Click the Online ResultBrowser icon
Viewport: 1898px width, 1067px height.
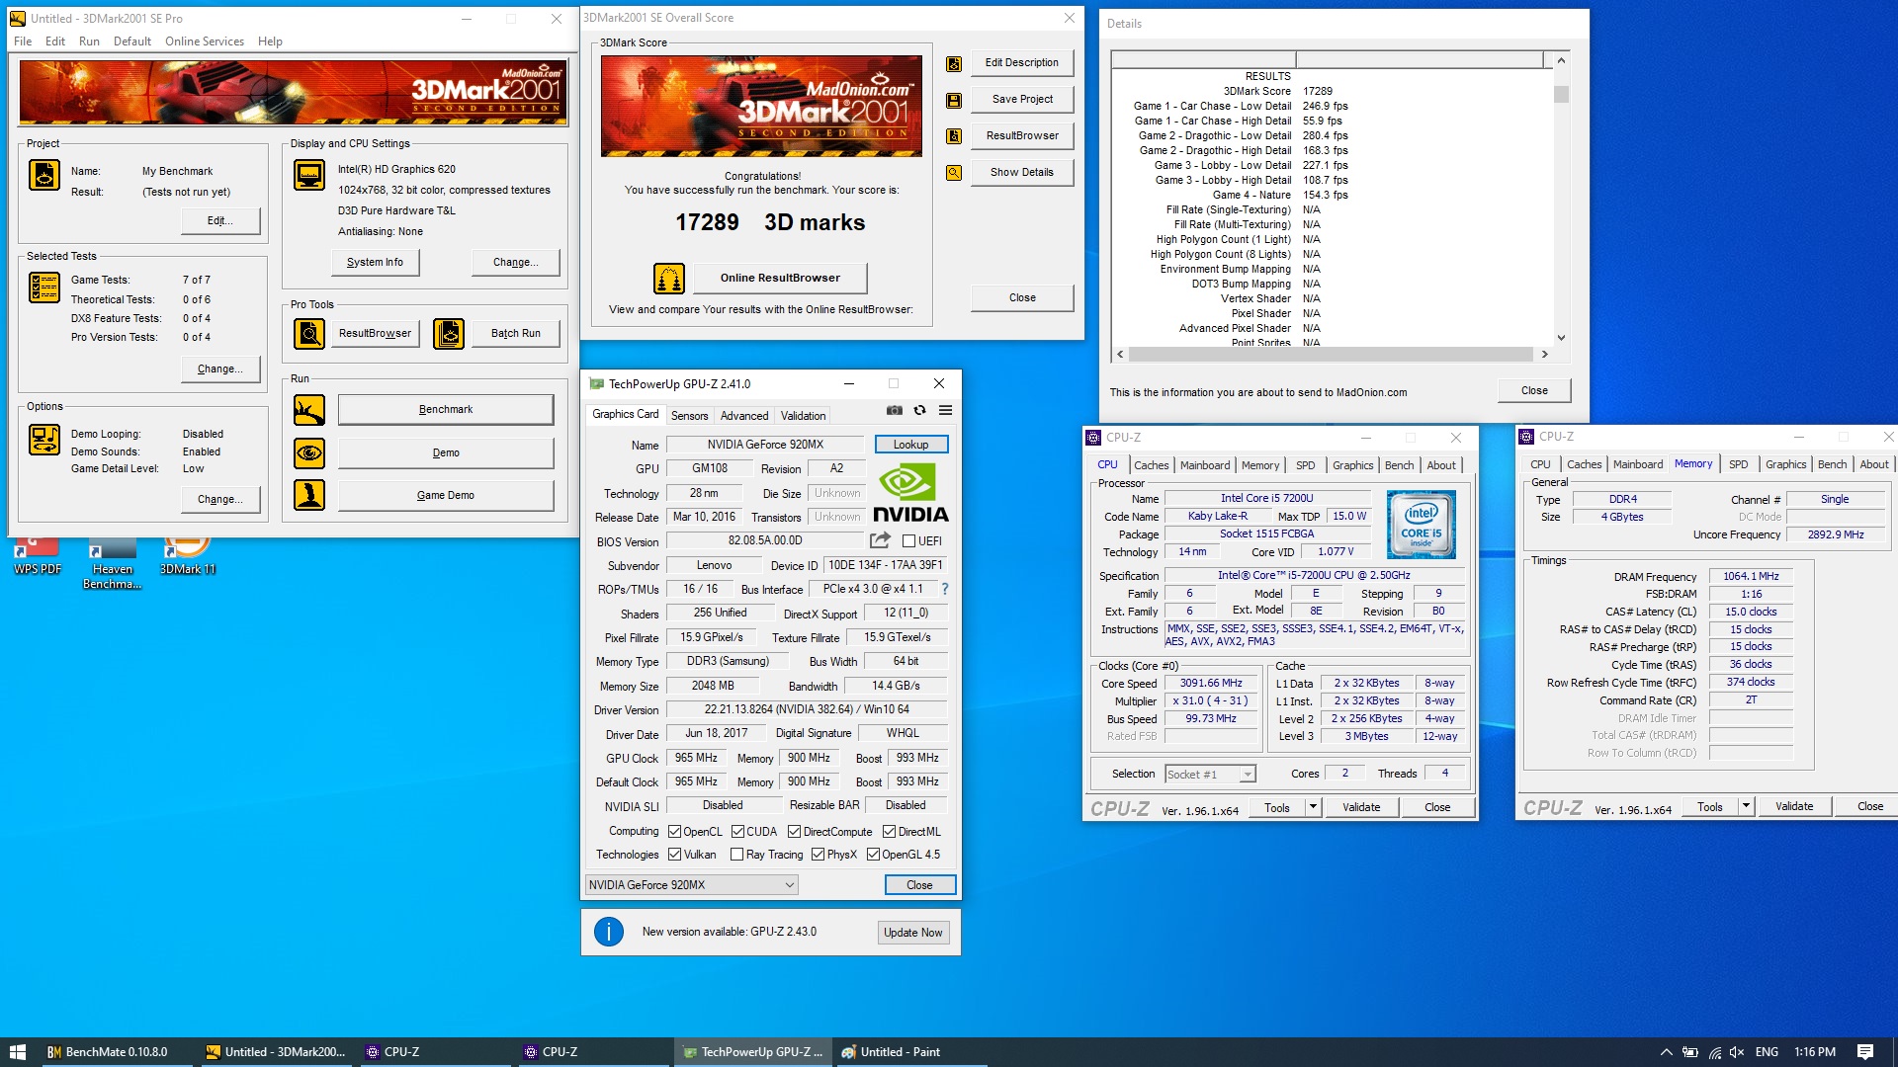click(669, 279)
